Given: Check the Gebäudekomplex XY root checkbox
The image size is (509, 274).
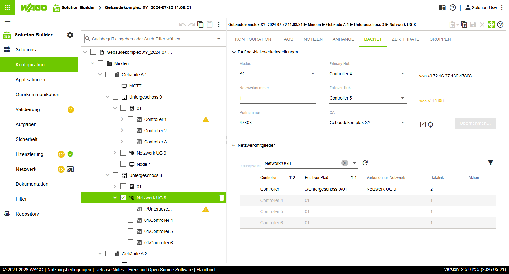Looking at the screenshot, I should 93,52.
